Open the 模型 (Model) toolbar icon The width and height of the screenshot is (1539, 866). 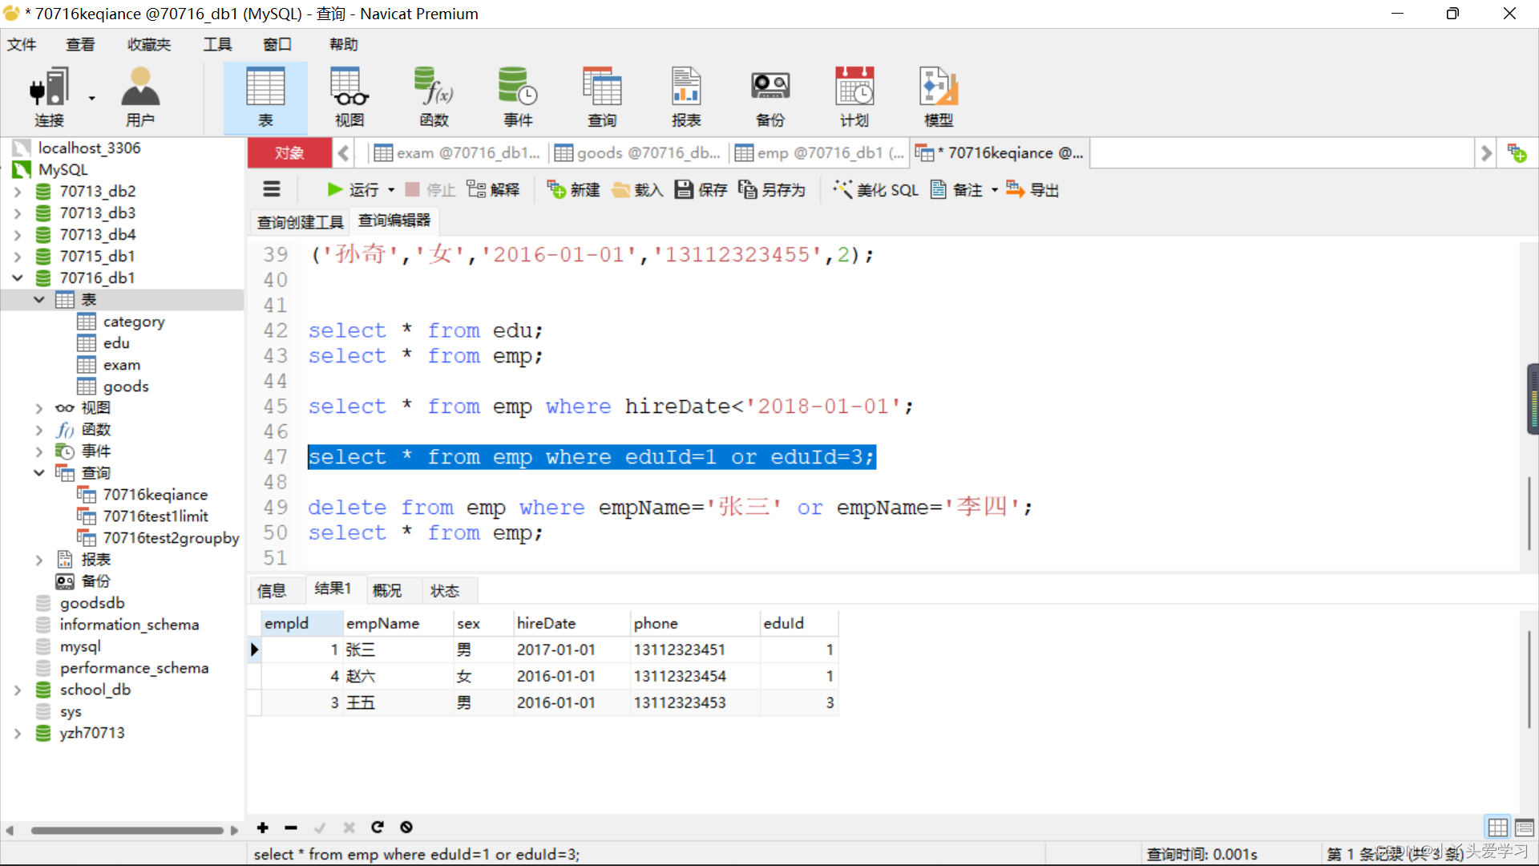pos(939,98)
